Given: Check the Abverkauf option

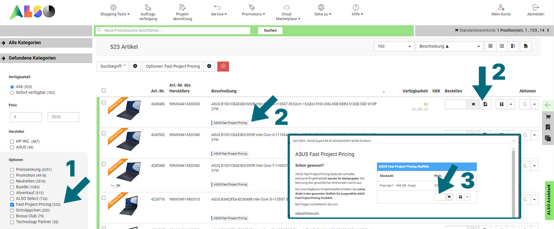Looking at the screenshot, I should pos(12,193).
